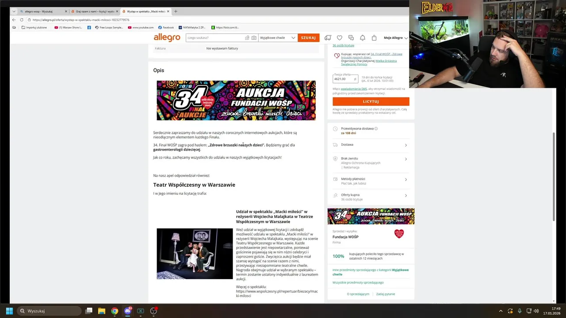Expand the "Metody płatności" row
Screen dimensions: 566x318
point(371,181)
